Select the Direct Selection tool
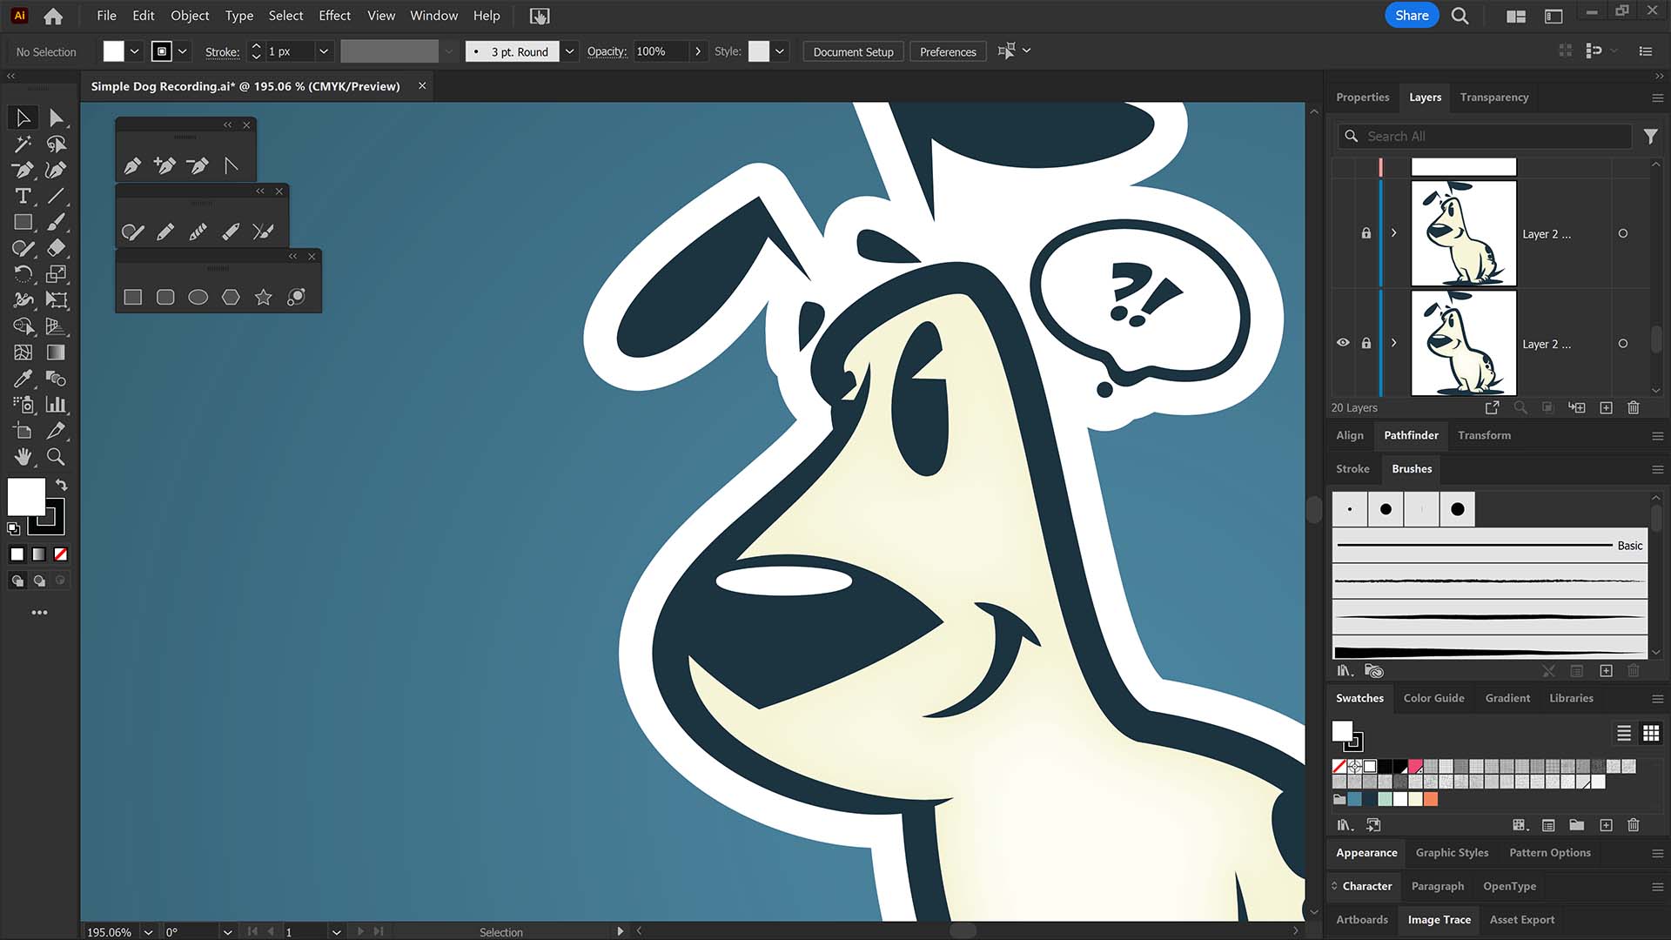Screen dimensions: 1671x940 (x=56, y=117)
